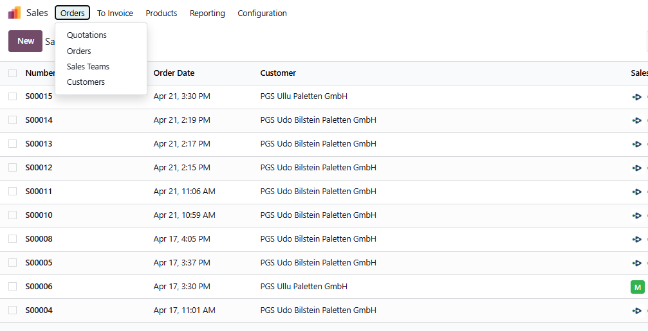Click salesperson avatar icon for order S00014
Viewport: 648px width, 331px height.
637,121
